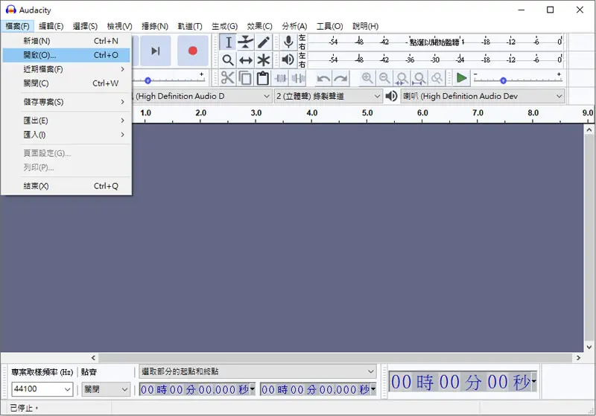Activate the Zoom magnifier tool

228,60
